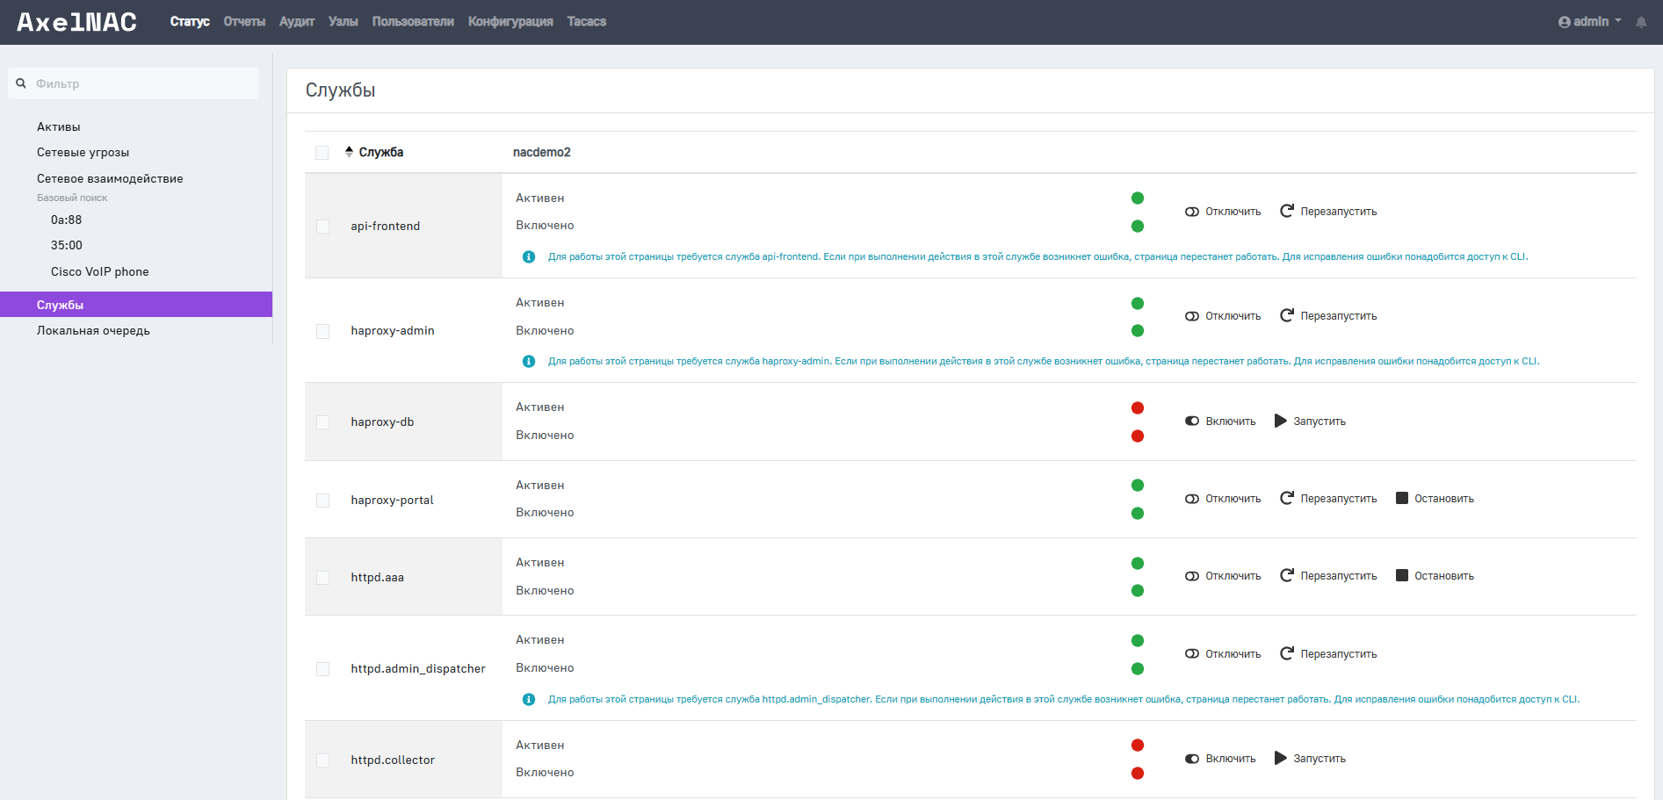Image resolution: width=1663 pixels, height=800 pixels.
Task: Click the restart icon for httpd.admin_dispatcher
Action: pos(1287,653)
